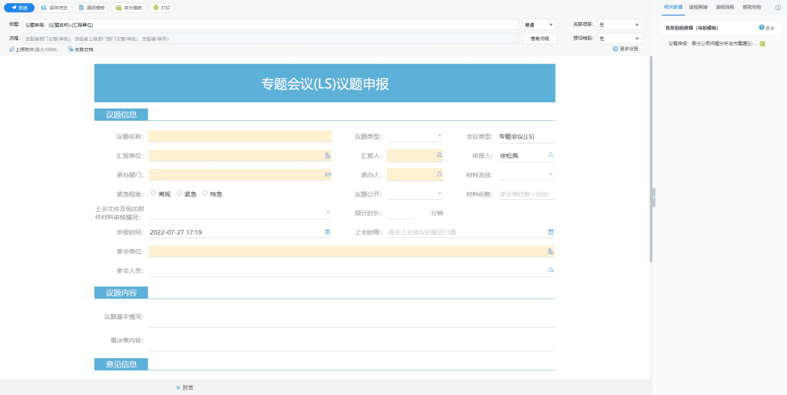Switch to 流程预测 tab

click(698, 7)
